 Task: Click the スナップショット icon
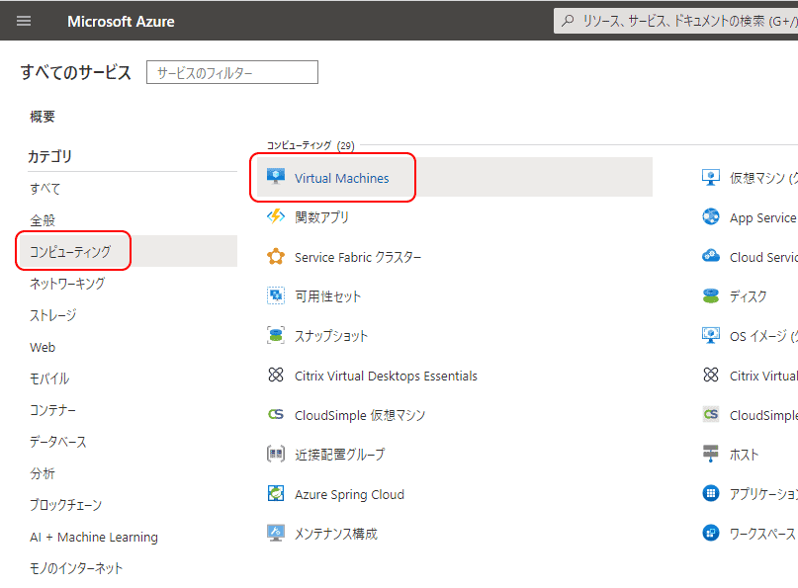(276, 335)
